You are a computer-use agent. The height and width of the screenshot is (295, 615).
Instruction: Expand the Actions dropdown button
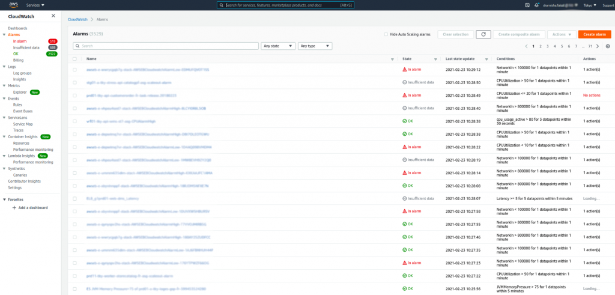[562, 34]
